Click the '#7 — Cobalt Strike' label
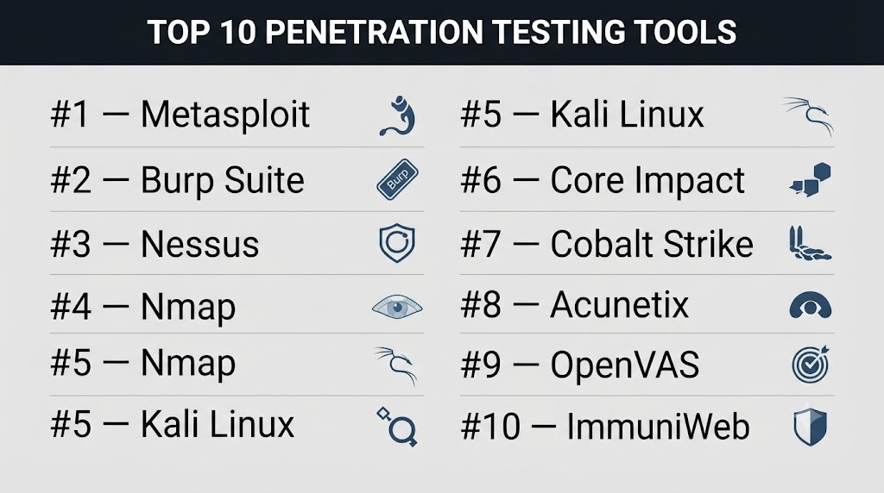Image resolution: width=884 pixels, height=493 pixels. [x=607, y=244]
